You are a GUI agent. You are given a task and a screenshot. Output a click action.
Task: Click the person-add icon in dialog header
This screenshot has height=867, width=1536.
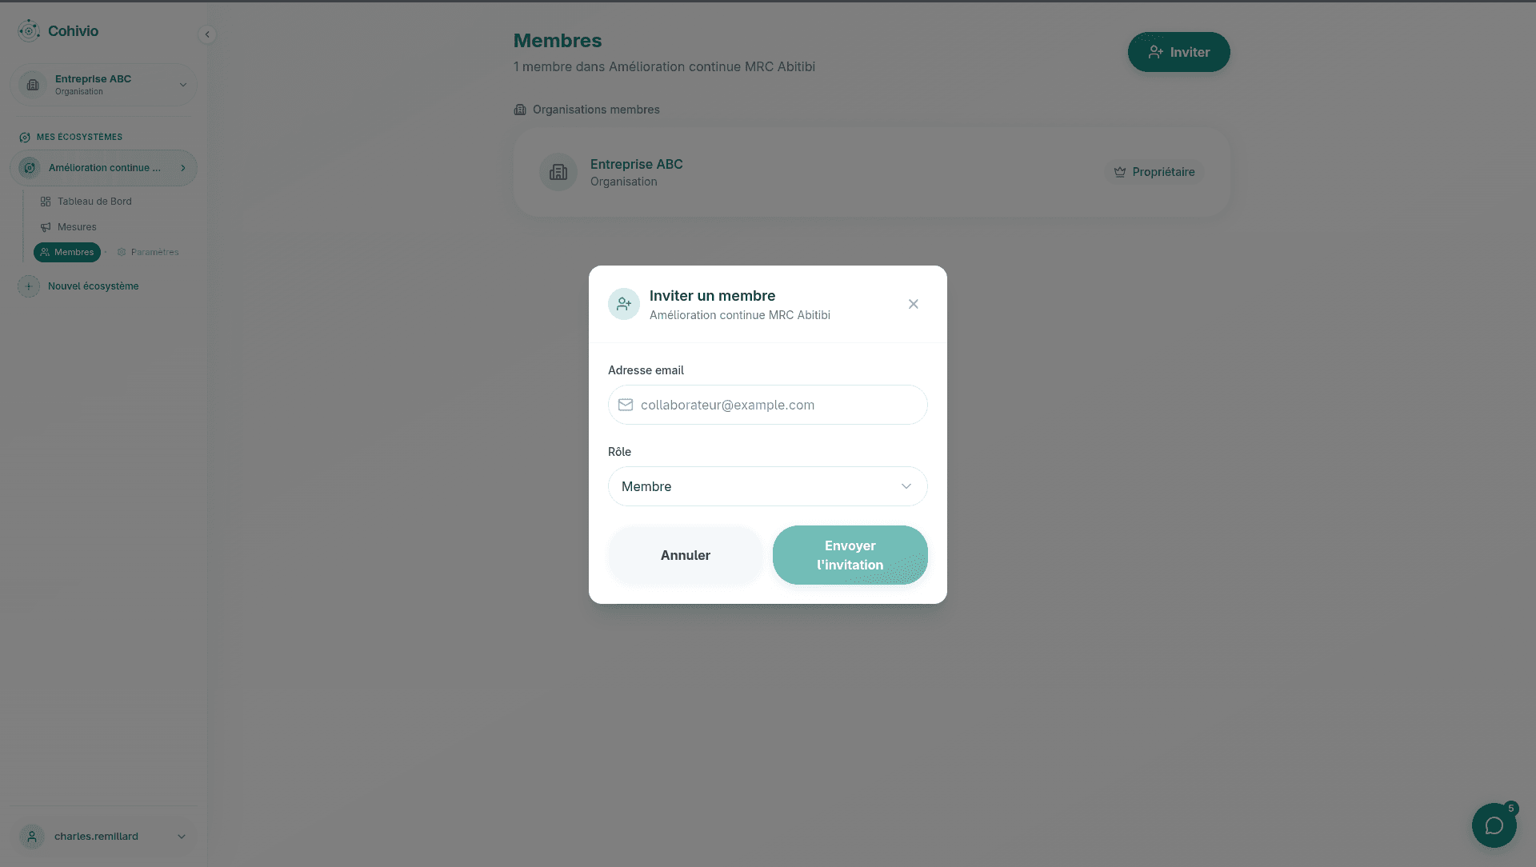tap(623, 304)
